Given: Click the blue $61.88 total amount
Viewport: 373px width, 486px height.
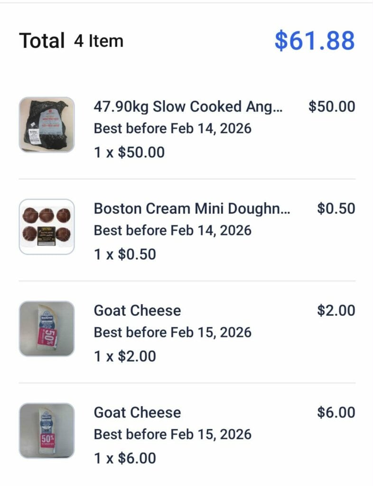Looking at the screenshot, I should (x=314, y=40).
